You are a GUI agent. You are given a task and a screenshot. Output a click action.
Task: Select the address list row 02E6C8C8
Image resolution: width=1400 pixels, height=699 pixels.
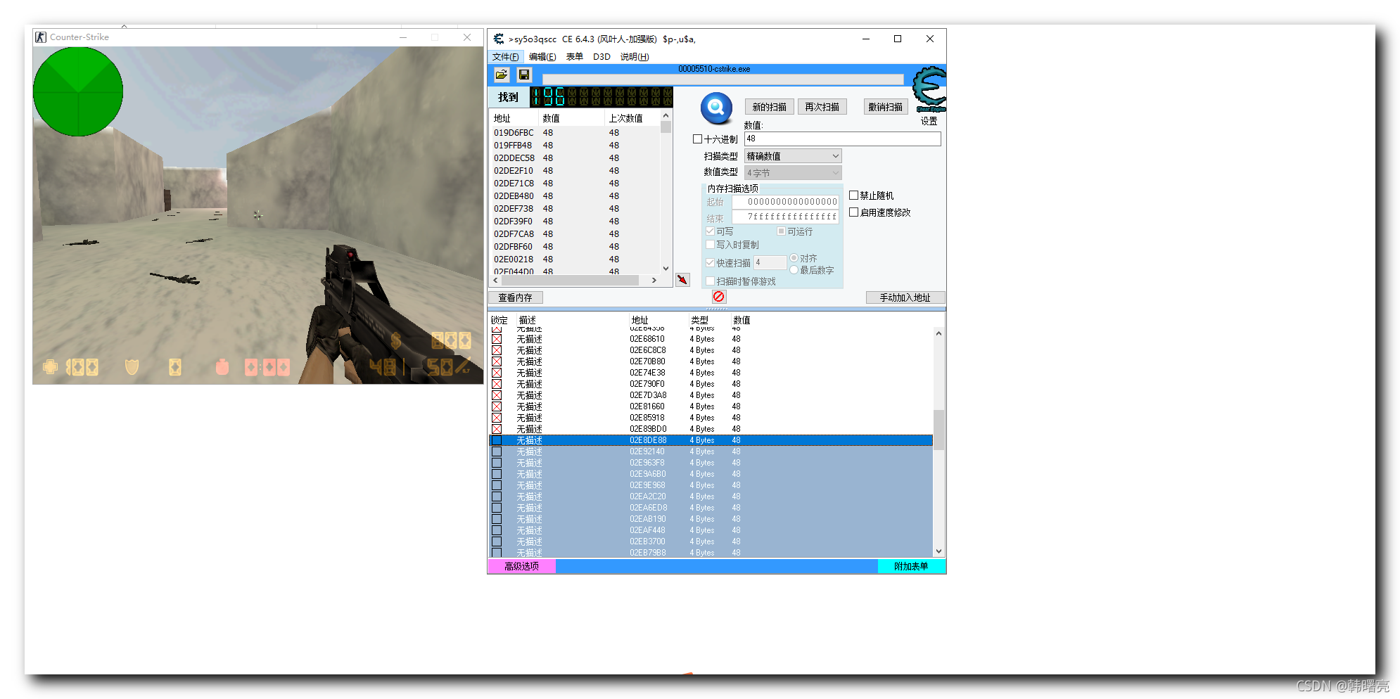point(711,350)
